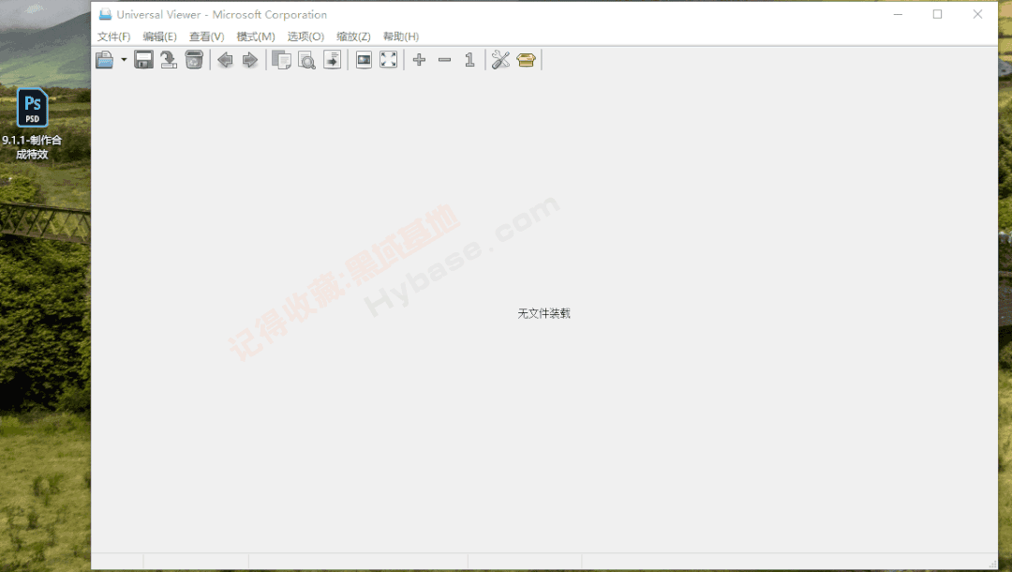
Task: Open the 选项(O) menu
Action: coord(305,37)
